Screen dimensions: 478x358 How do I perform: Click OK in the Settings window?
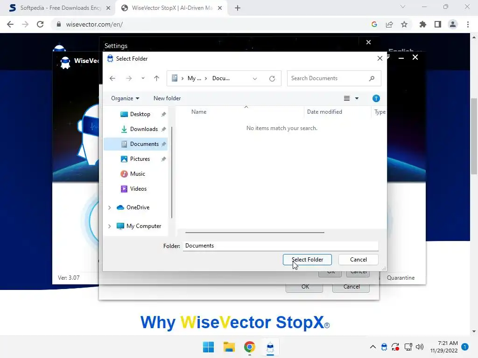point(305,287)
